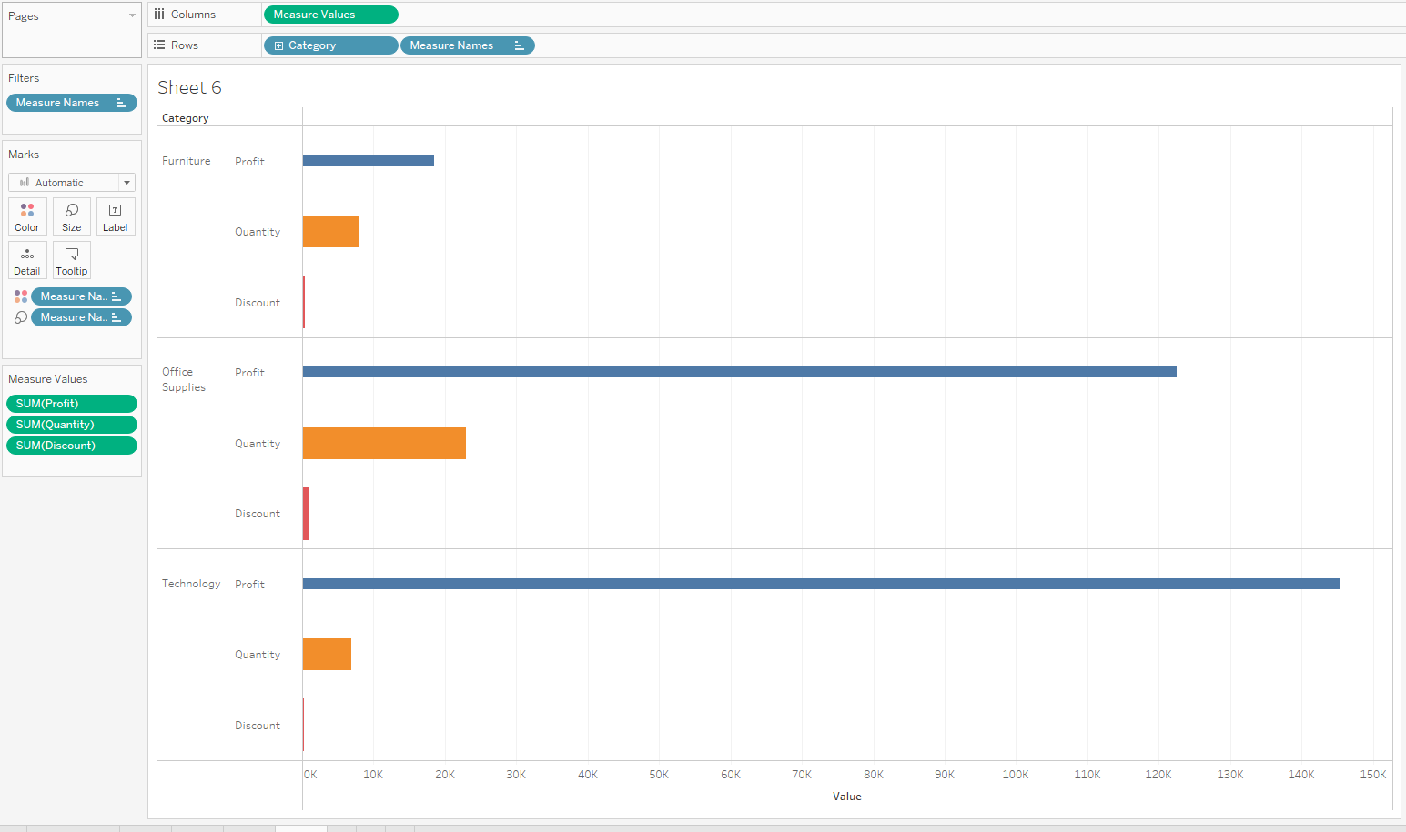
Task: Click size icon beside Measure Names pill
Action: (x=21, y=317)
